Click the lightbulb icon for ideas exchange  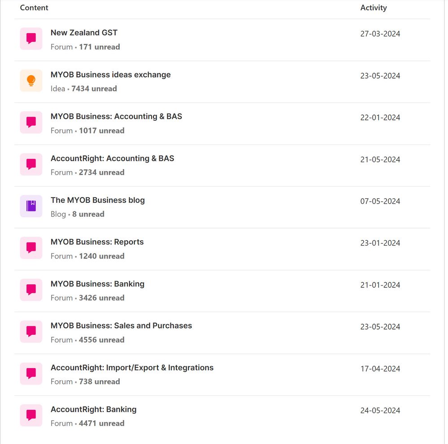pyautogui.click(x=31, y=80)
